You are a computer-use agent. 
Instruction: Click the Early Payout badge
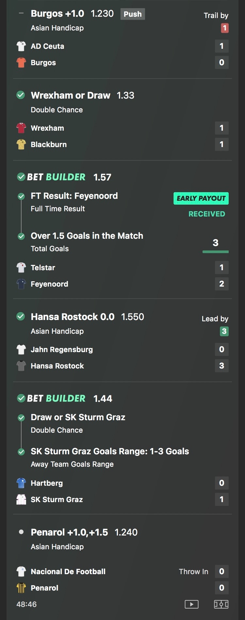201,198
